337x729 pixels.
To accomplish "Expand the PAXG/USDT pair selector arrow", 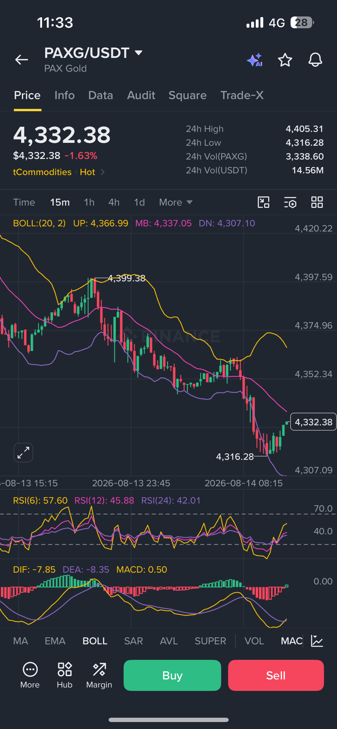I will pyautogui.click(x=138, y=52).
